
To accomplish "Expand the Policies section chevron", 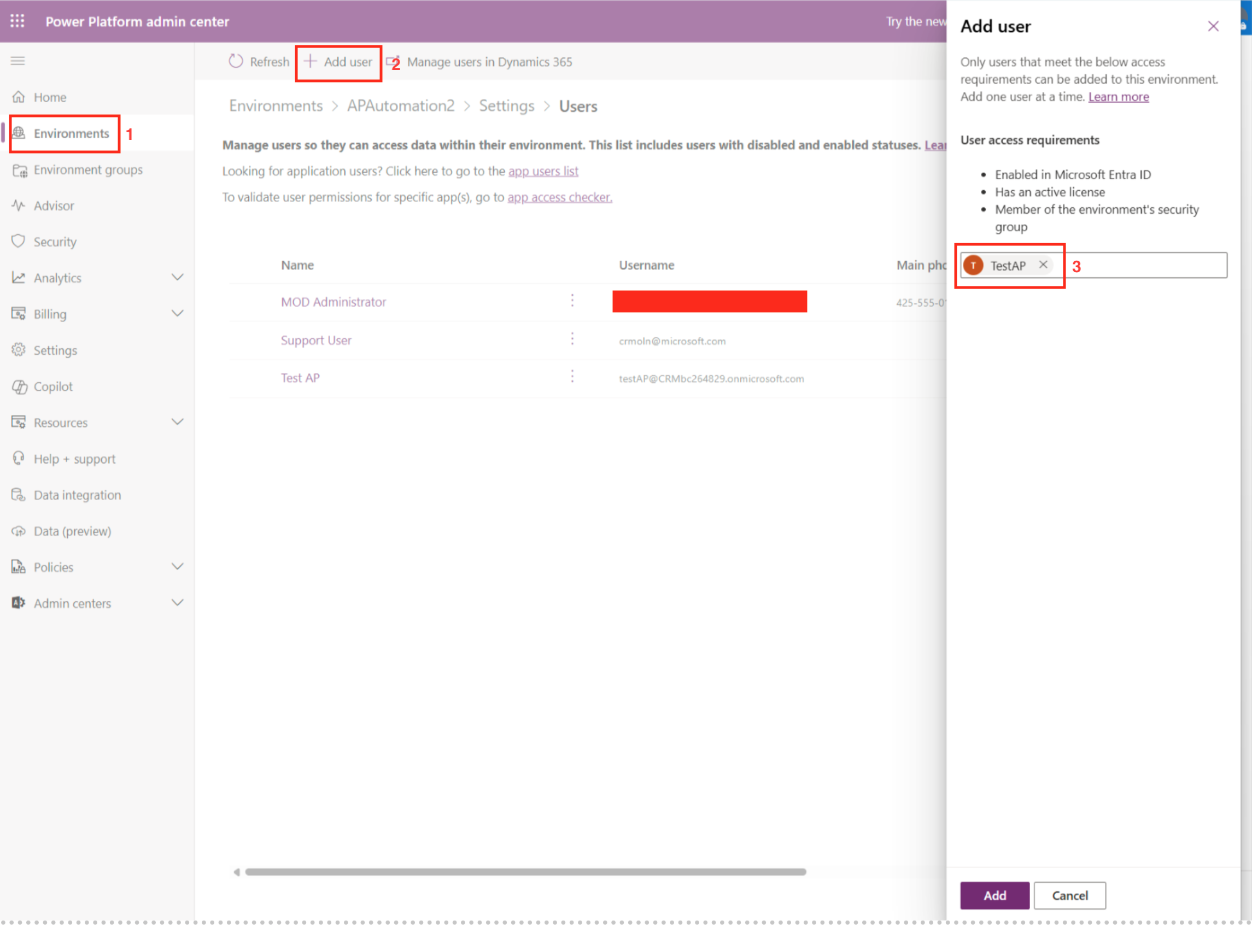I will [x=177, y=566].
